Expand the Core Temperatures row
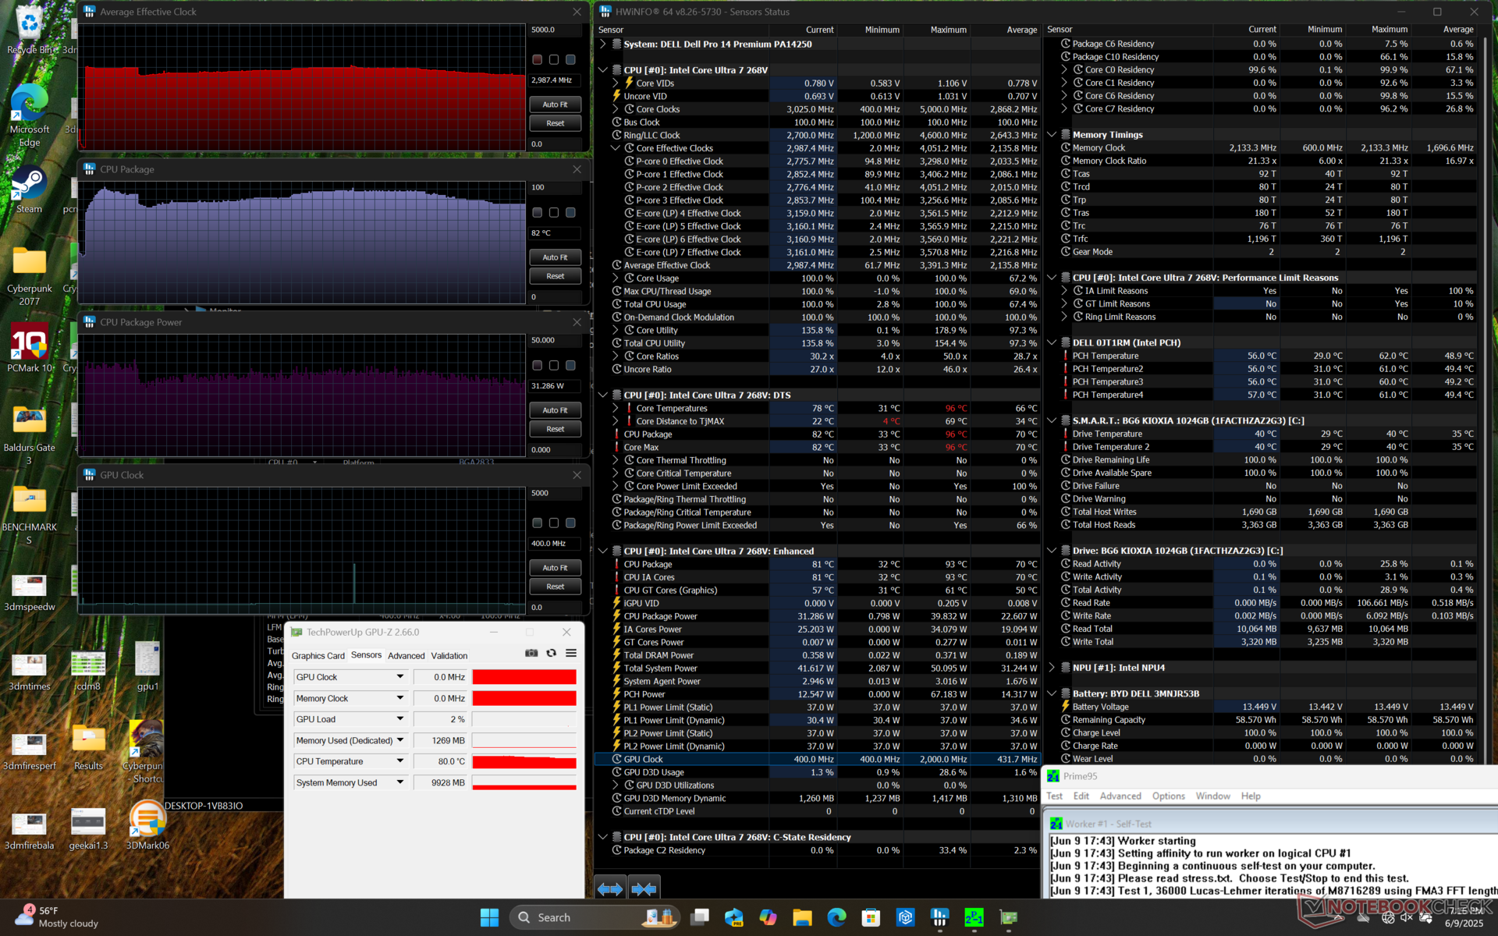 (x=616, y=408)
